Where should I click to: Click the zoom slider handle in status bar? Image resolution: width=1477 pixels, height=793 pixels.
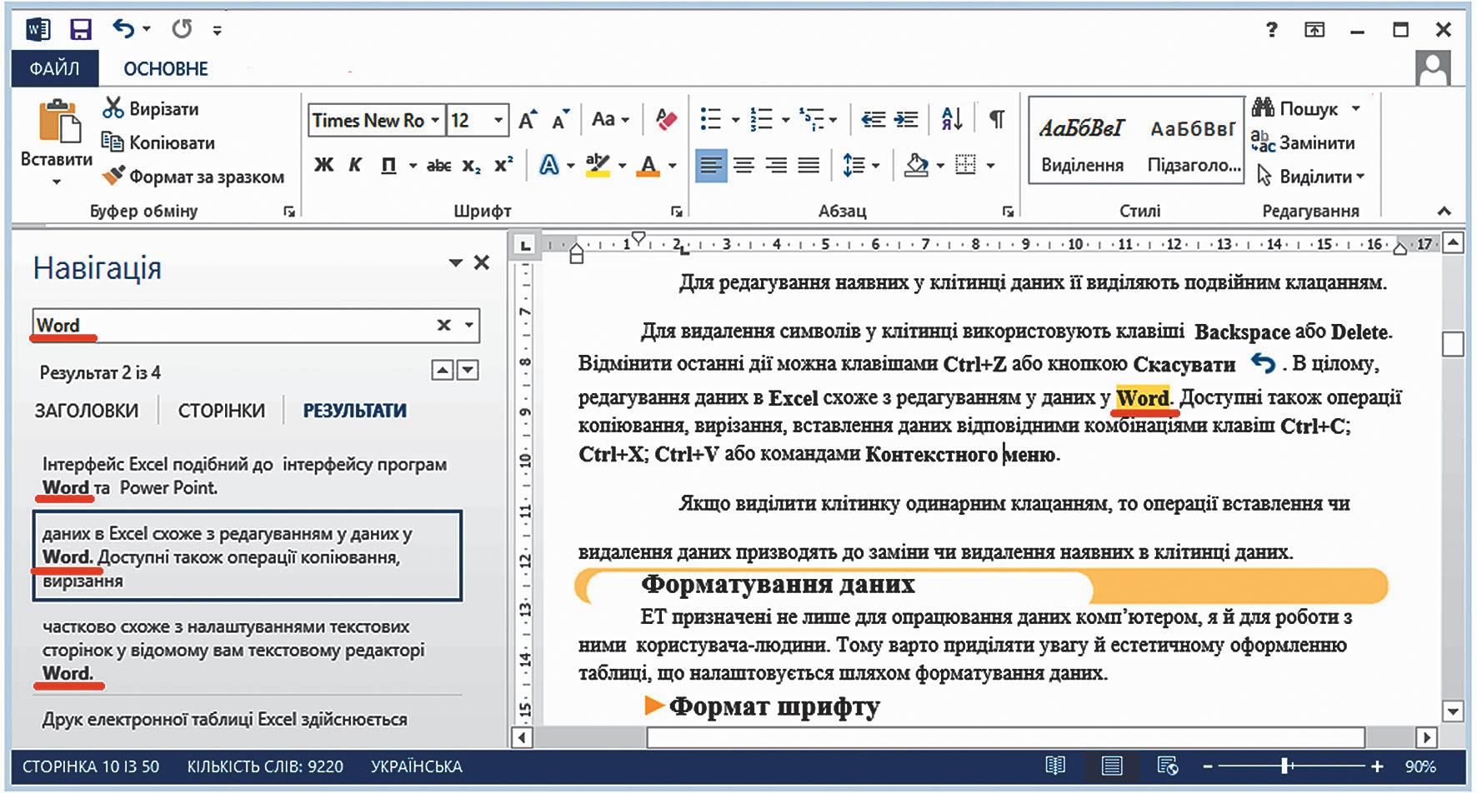click(1285, 766)
